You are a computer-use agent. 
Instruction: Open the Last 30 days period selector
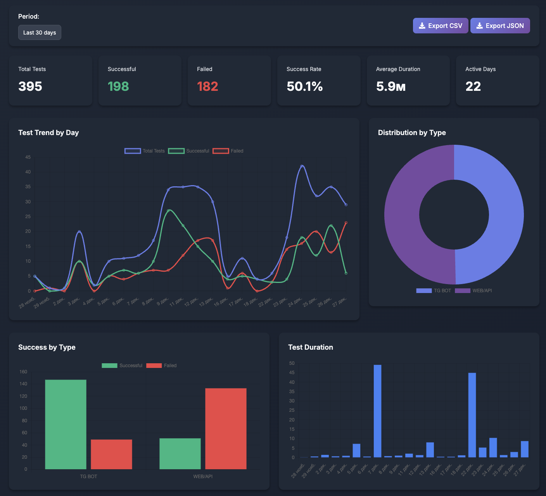pos(40,32)
